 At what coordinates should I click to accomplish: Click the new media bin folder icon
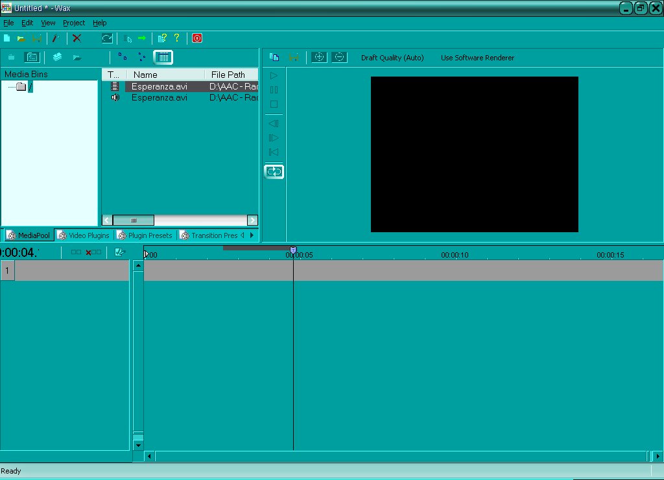32,57
